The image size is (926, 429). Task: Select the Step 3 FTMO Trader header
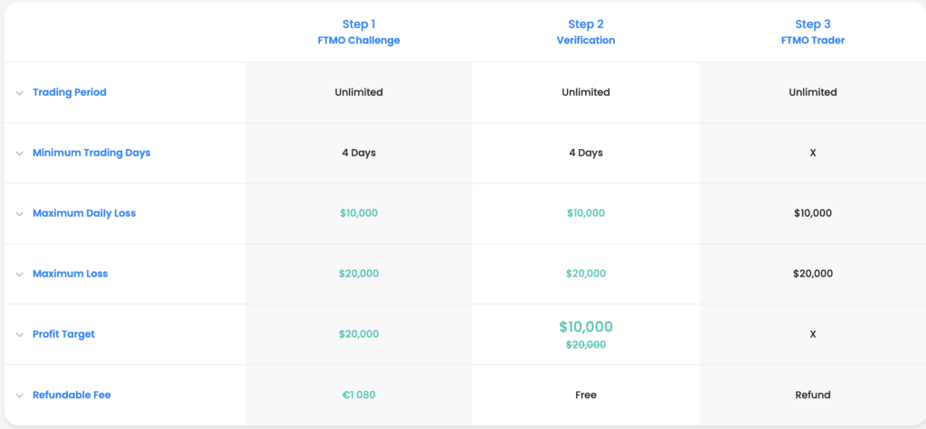point(813,33)
